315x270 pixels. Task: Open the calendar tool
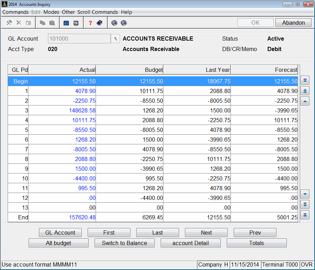click(76, 23)
